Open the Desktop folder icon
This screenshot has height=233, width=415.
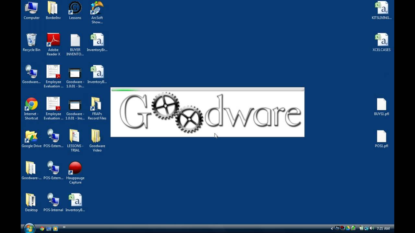coord(31,203)
